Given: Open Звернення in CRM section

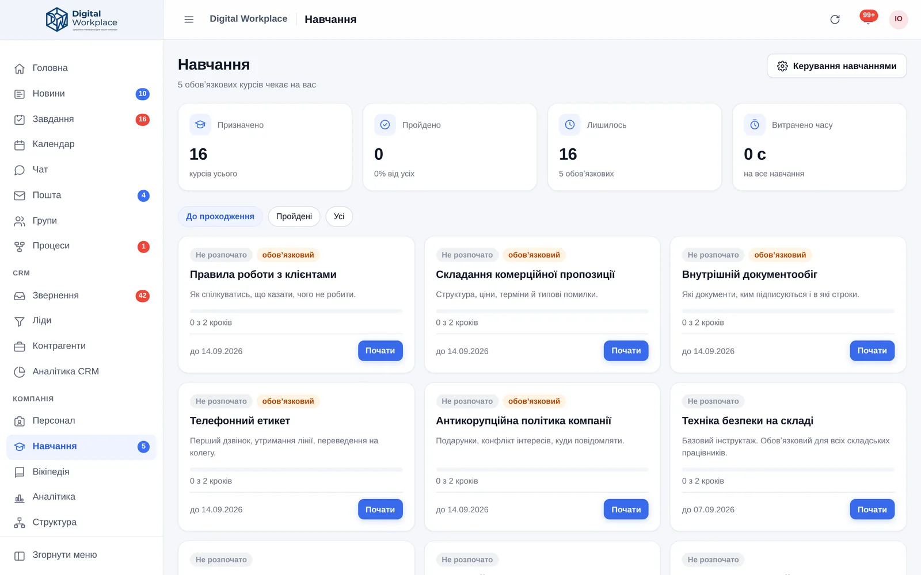Looking at the screenshot, I should (81, 296).
